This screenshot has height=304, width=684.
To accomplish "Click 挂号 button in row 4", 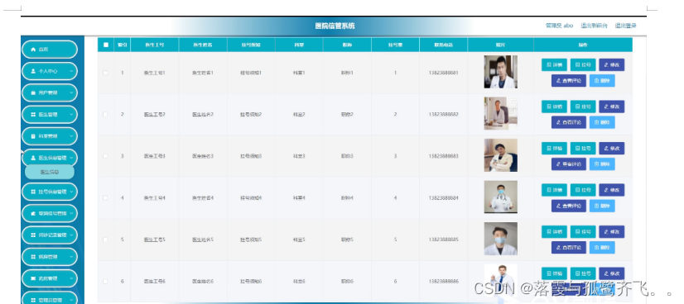I will [x=583, y=190].
